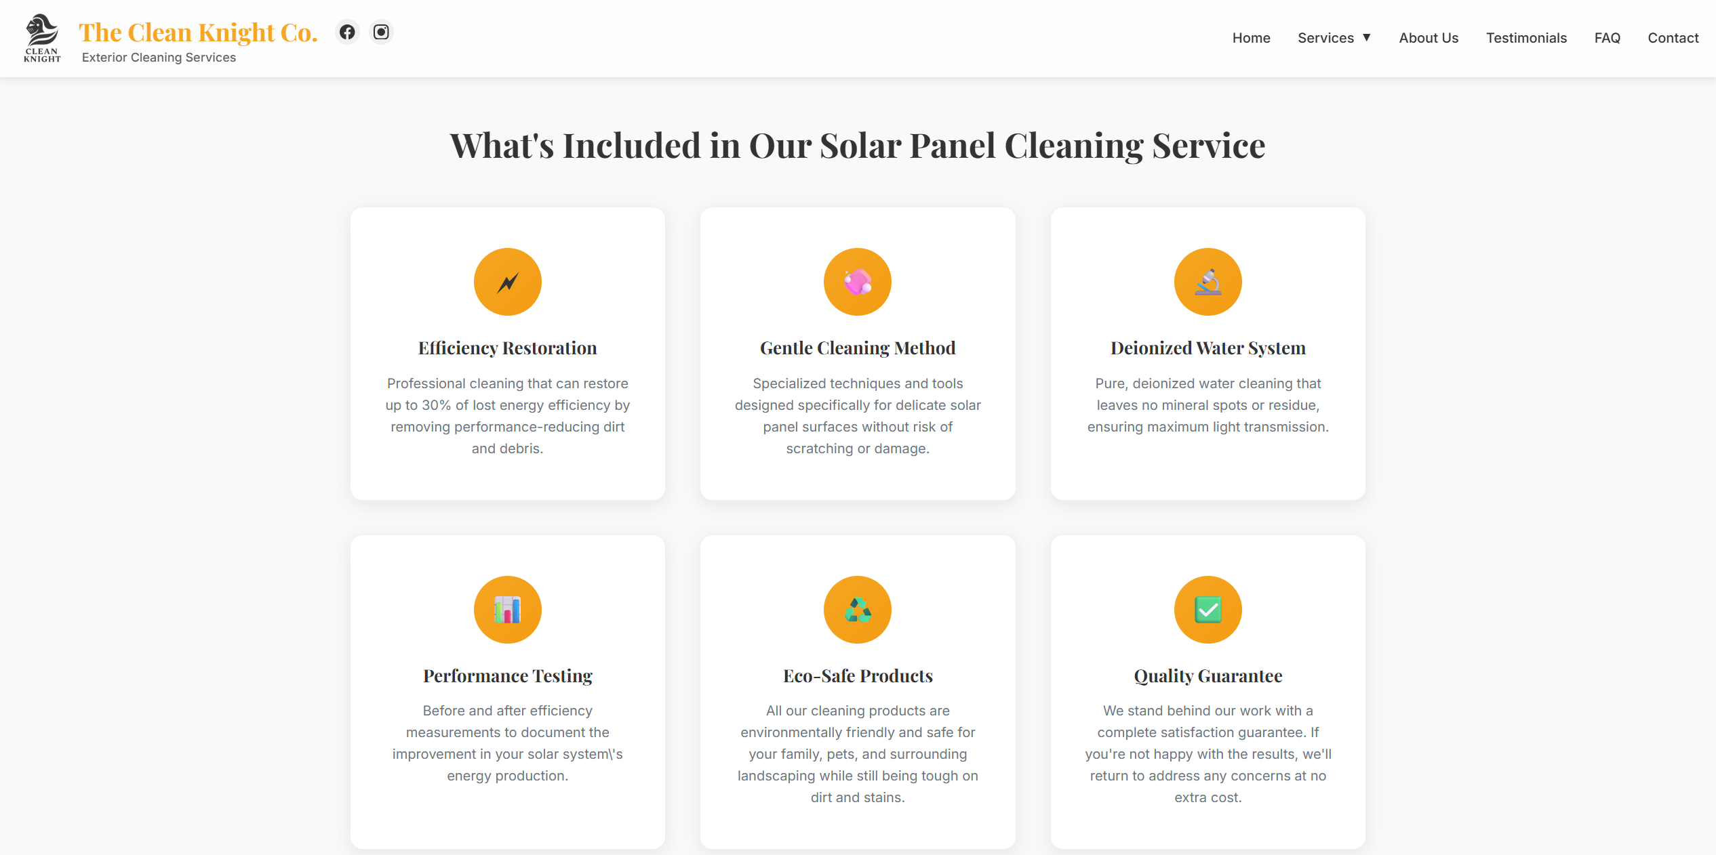Click the Services menu label
The width and height of the screenshot is (1716, 855).
coord(1325,38)
